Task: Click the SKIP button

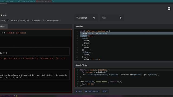Action: 79,91
